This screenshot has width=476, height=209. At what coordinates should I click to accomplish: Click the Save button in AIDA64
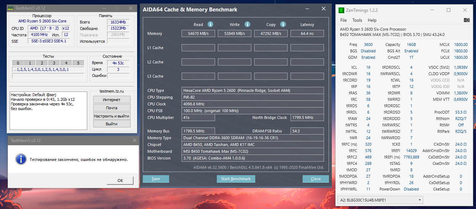pos(156,179)
